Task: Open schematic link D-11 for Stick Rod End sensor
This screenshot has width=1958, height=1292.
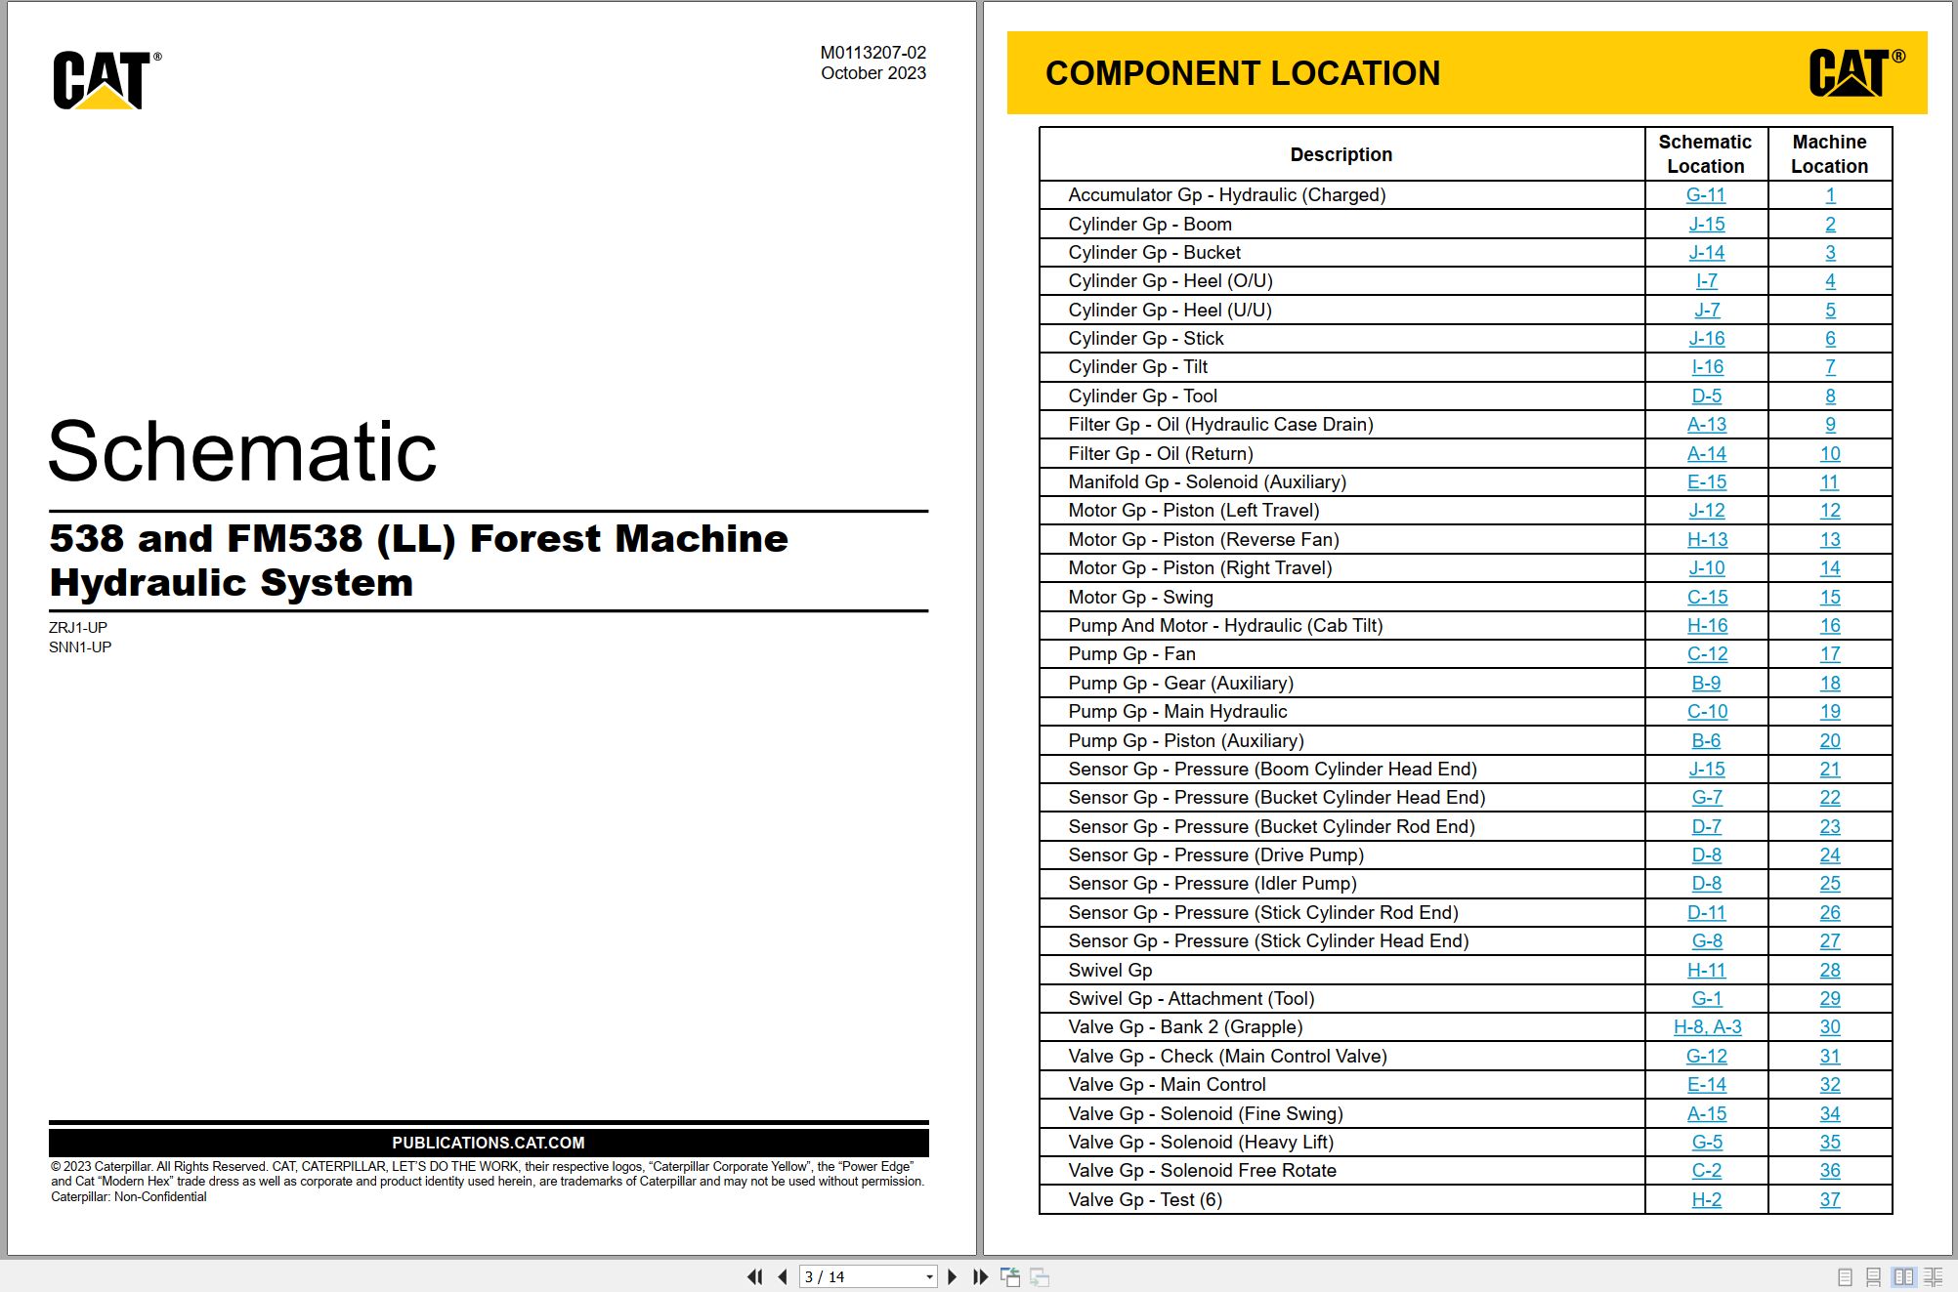Action: click(1706, 912)
